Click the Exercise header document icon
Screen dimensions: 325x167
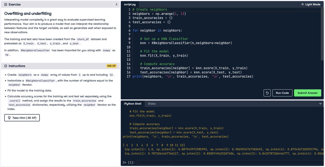[6, 5]
